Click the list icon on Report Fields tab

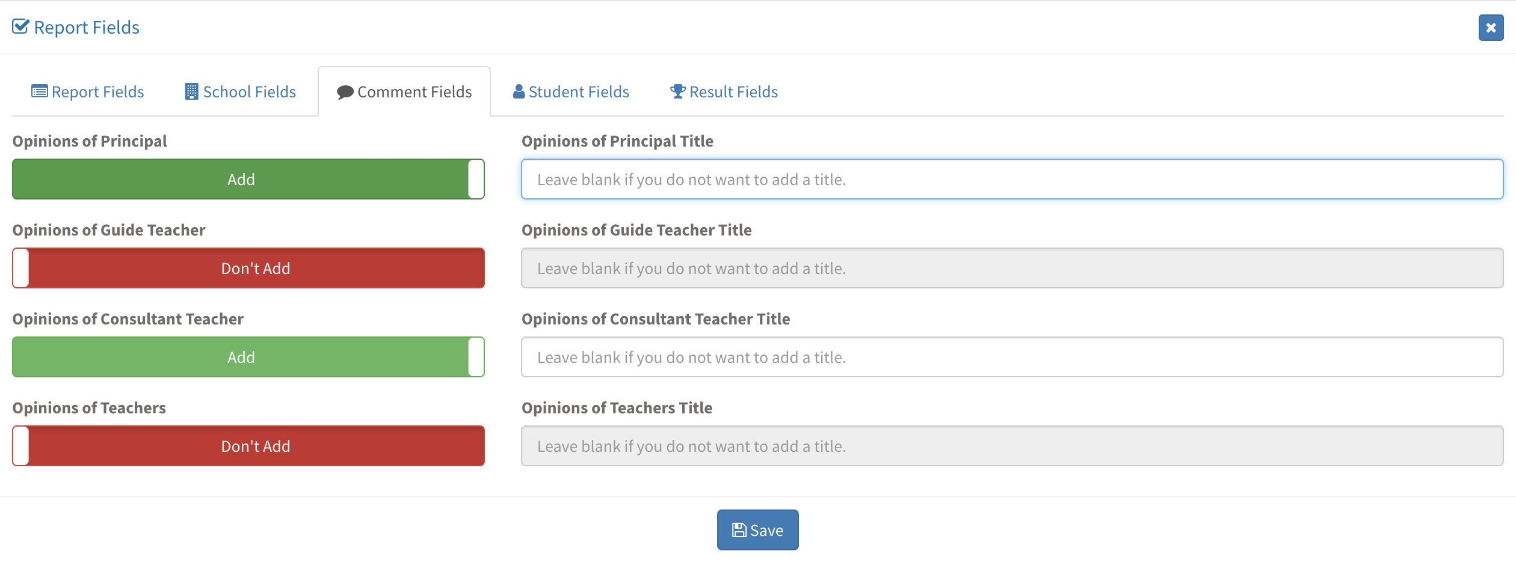[40, 91]
